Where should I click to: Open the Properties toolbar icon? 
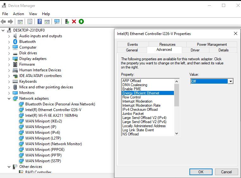click(x=30, y=21)
